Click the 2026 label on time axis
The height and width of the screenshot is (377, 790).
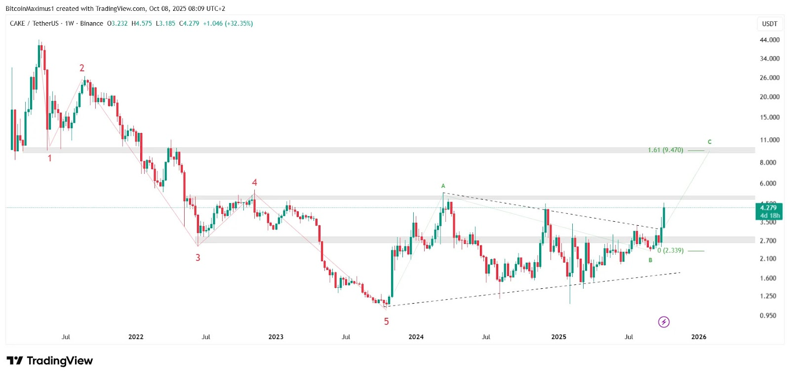[699, 337]
